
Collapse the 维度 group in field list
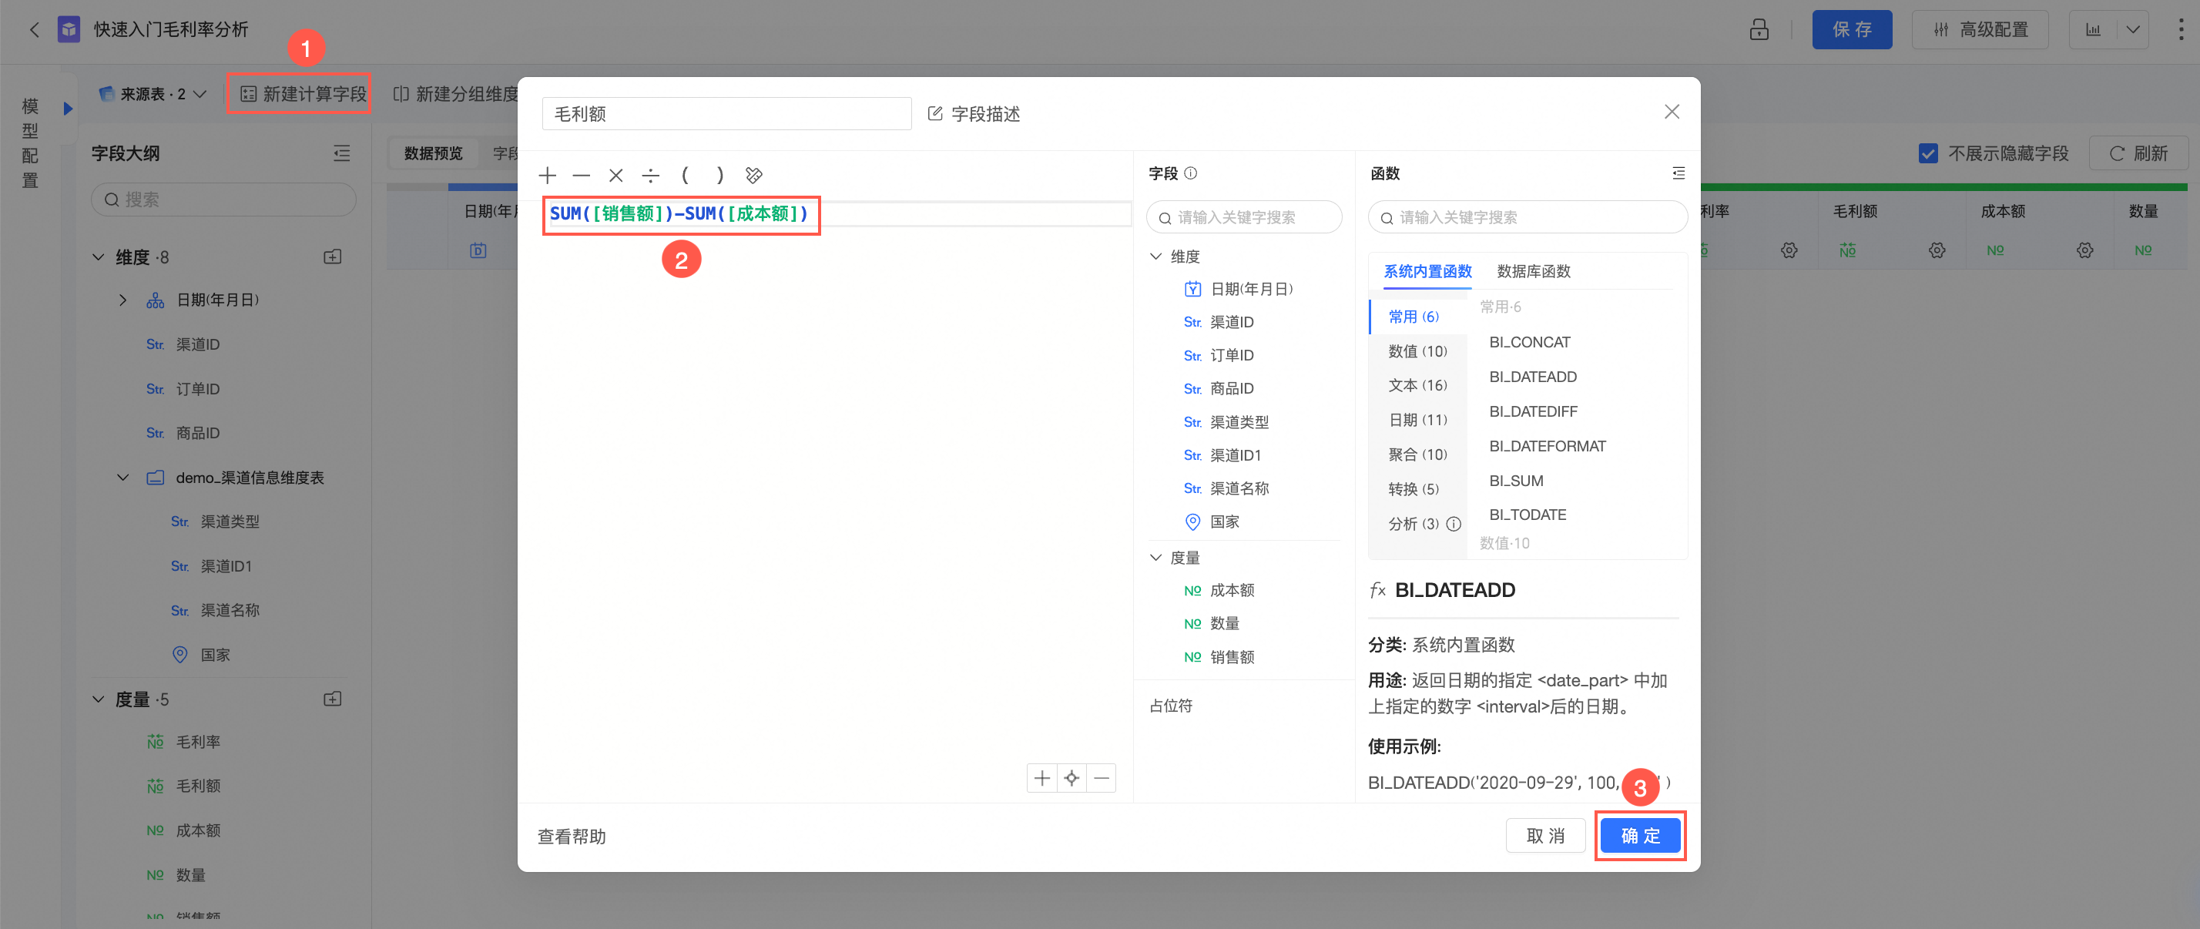(x=1155, y=257)
